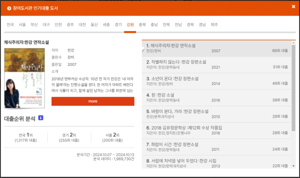Click the 66회 대출 count
The height and width of the screenshot is (178, 300).
[280, 51]
